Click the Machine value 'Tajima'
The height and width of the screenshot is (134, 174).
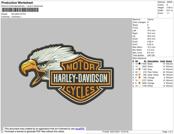(x=150, y=19)
